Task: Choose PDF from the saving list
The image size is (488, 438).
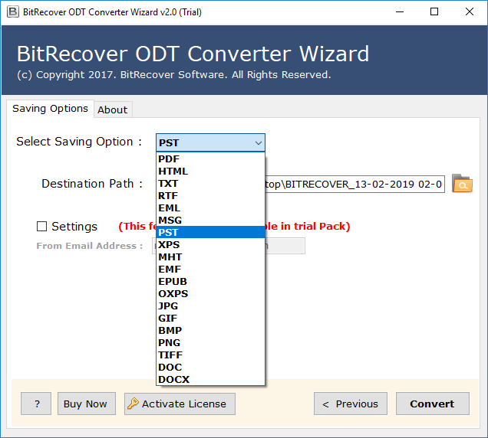Action: pos(210,159)
